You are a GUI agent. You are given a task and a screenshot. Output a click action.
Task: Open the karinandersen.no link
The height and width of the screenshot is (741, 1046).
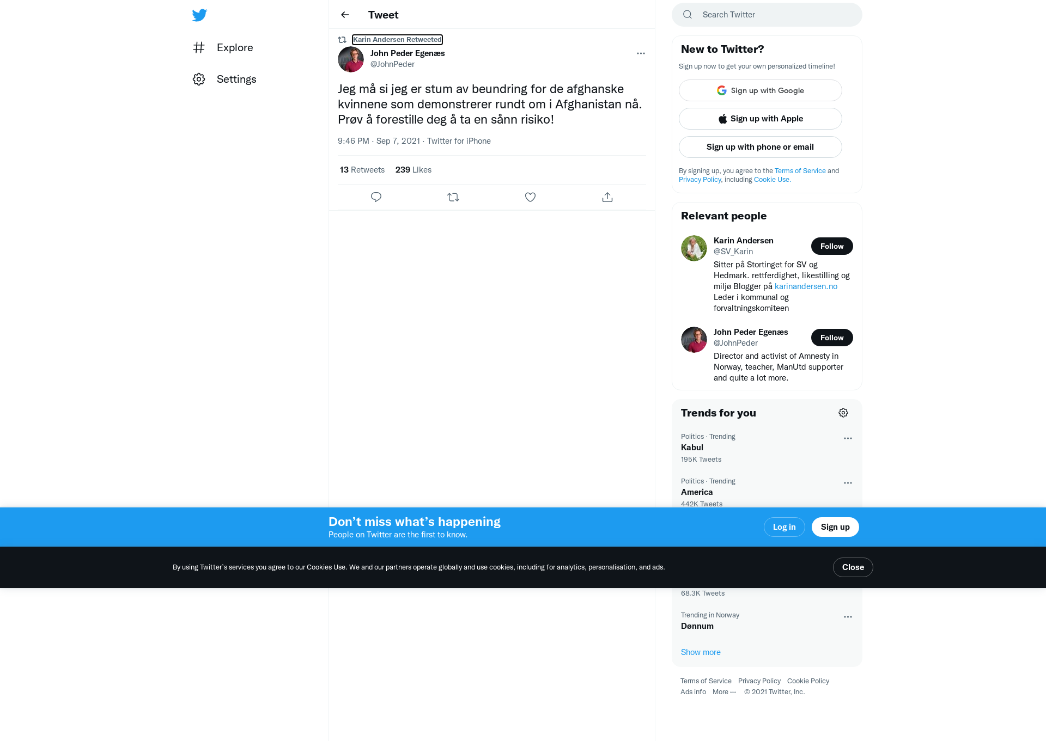[x=806, y=286]
